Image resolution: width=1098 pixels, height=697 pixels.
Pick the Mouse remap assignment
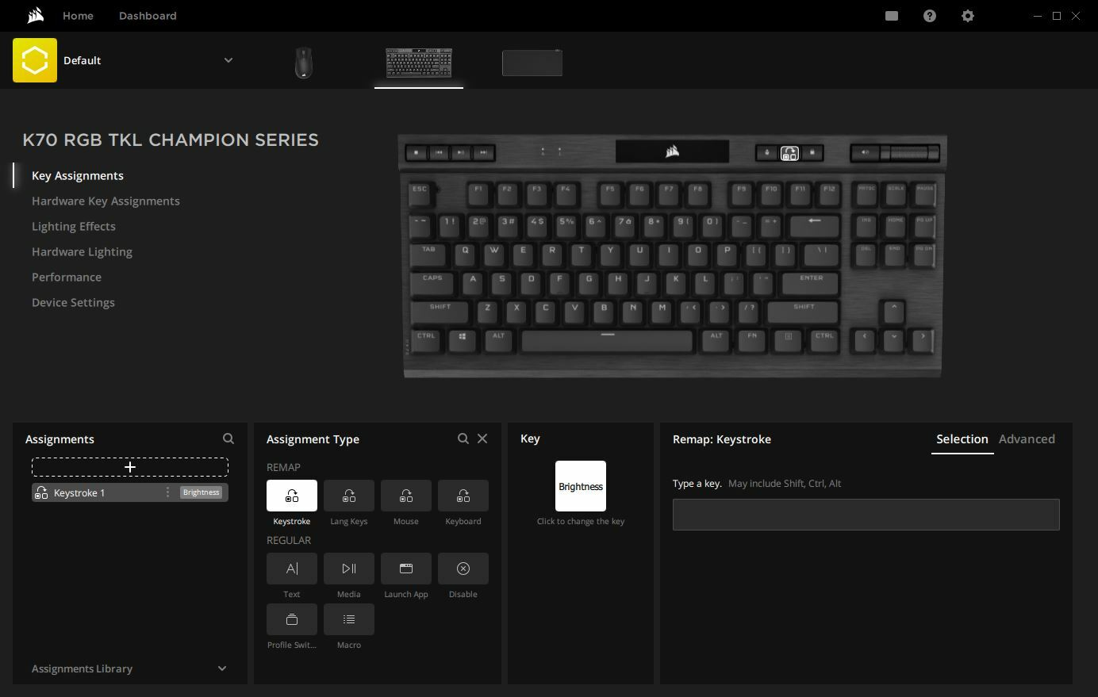point(406,495)
